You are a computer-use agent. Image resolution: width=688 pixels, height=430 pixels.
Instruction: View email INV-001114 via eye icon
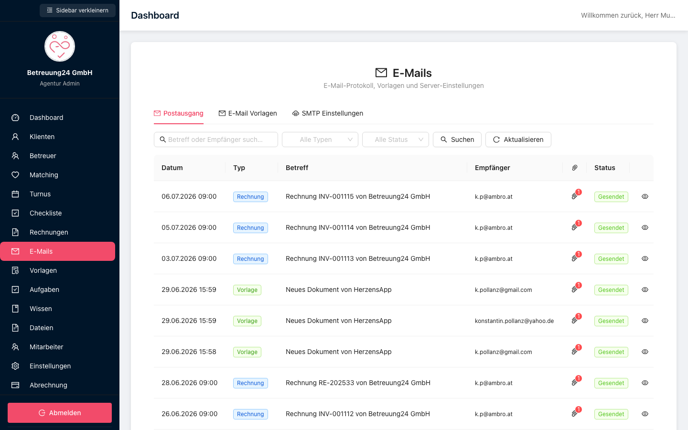click(x=645, y=227)
